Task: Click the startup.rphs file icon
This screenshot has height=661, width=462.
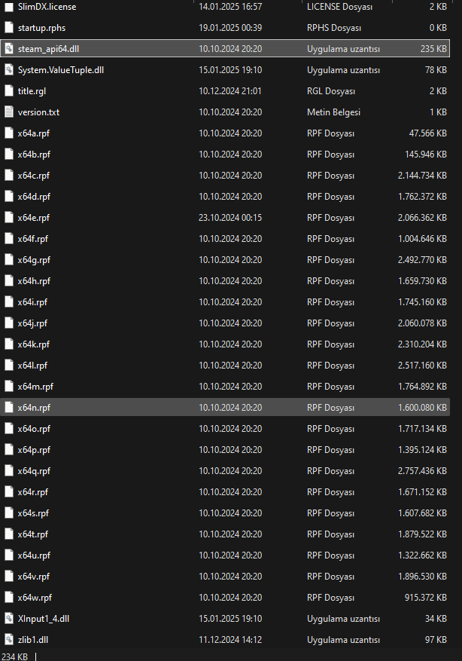Action: [x=9, y=28]
